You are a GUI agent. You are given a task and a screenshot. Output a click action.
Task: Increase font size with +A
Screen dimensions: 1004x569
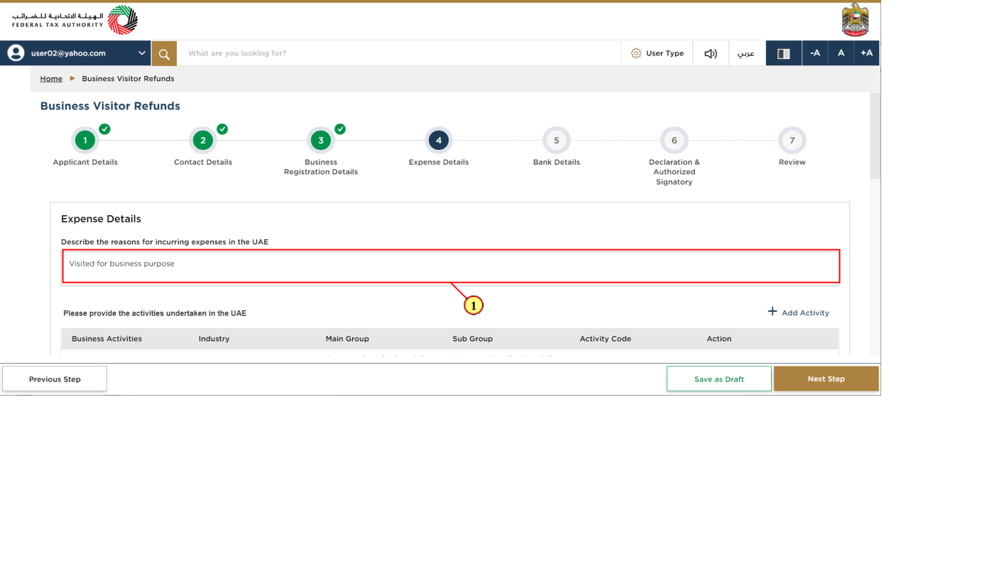pyautogui.click(x=866, y=53)
